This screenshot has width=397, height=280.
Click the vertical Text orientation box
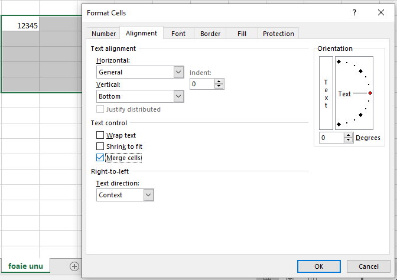pos(326,93)
